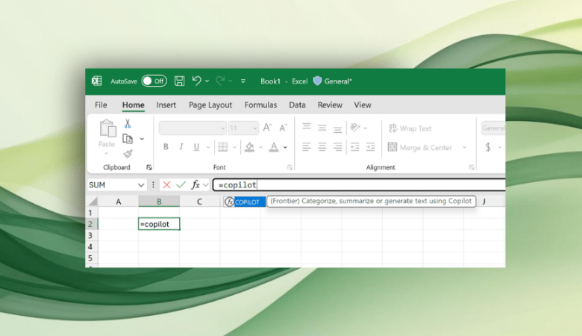The height and width of the screenshot is (336, 582).
Task: Open Clipboard group dialog launcher
Action: pyautogui.click(x=148, y=168)
